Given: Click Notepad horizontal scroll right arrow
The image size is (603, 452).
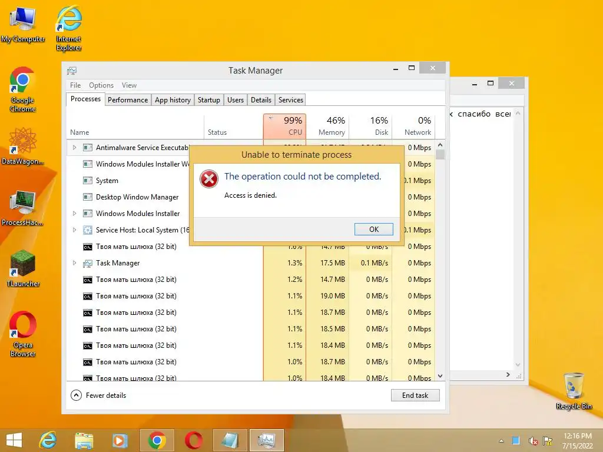Looking at the screenshot, I should (508, 374).
